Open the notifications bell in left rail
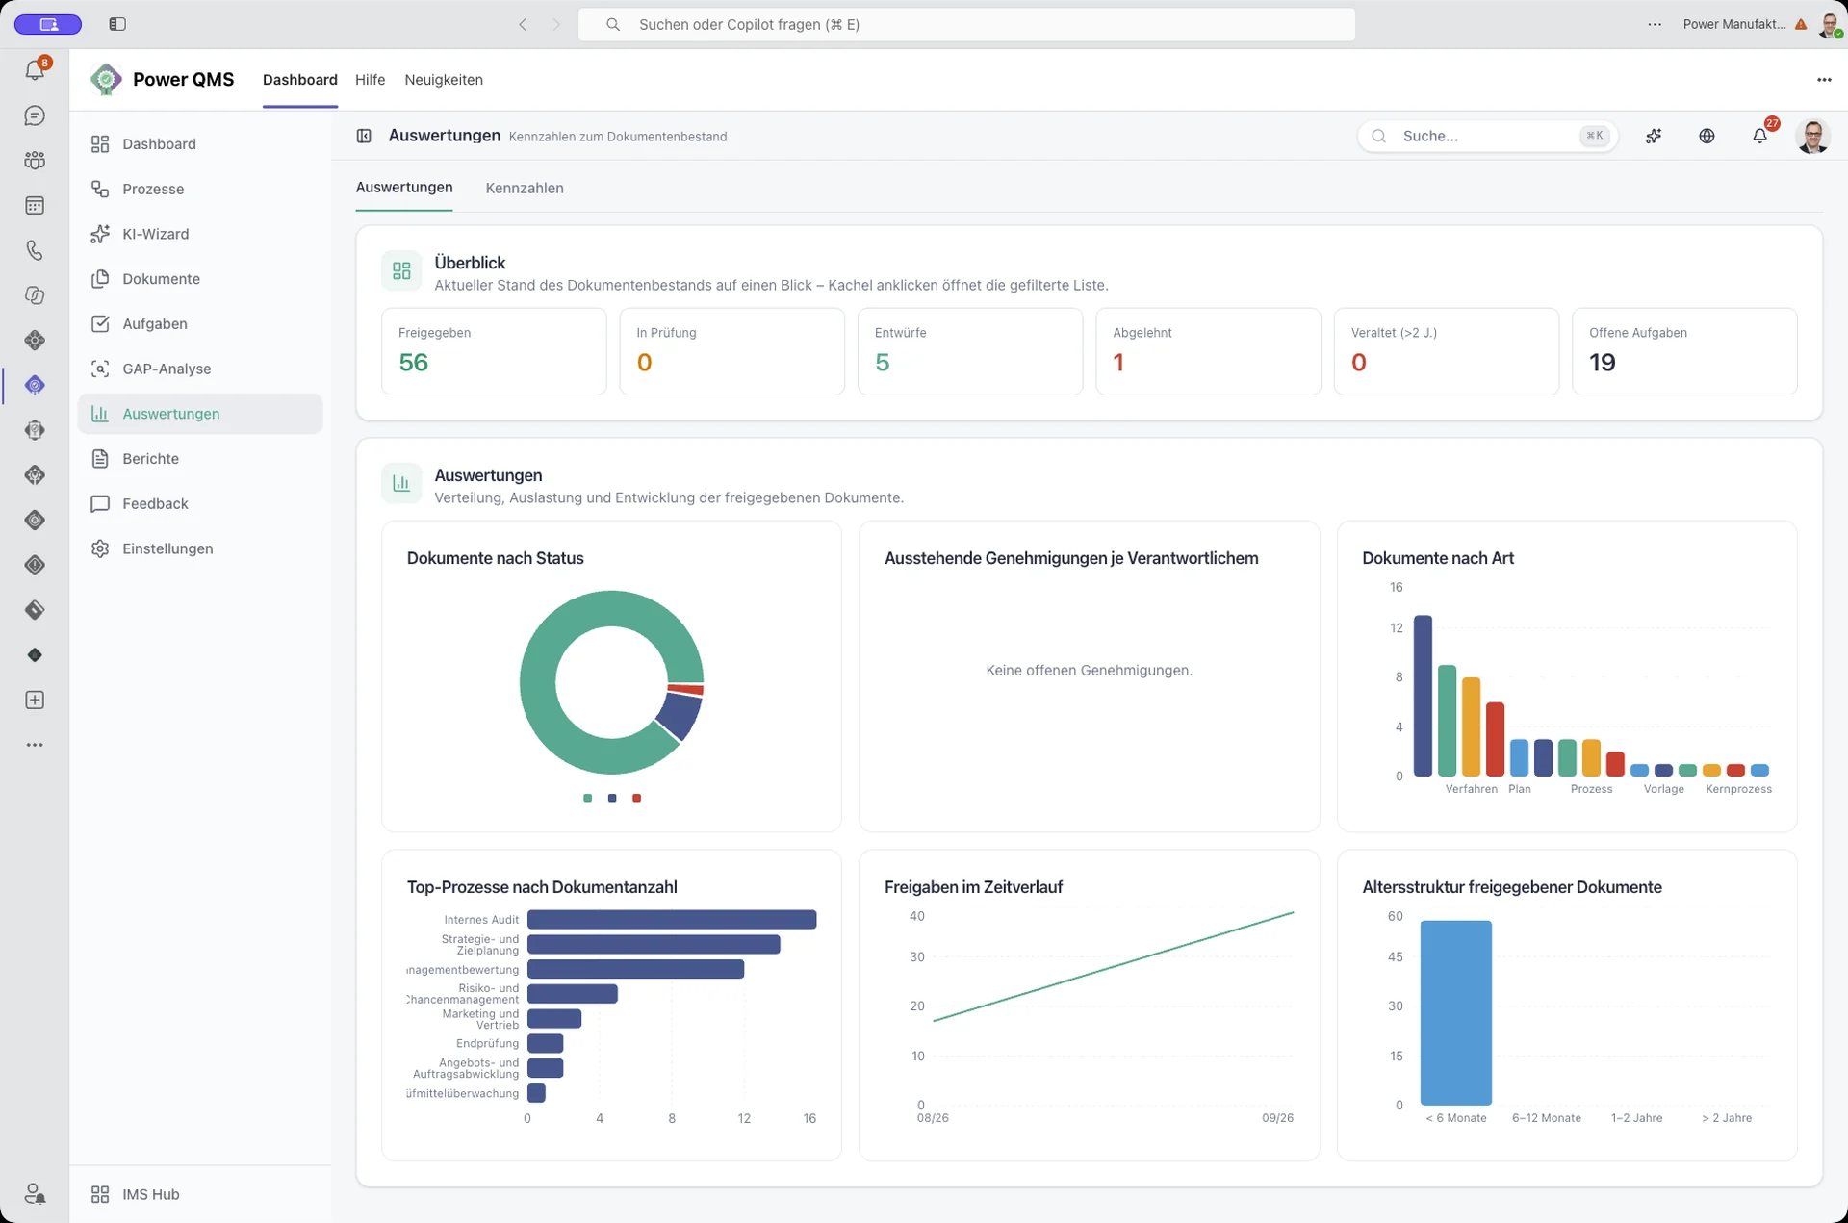Screen dimensions: 1848x1223 click(36, 69)
